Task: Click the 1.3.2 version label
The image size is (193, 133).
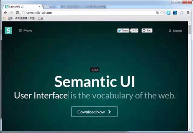Action: pos(95,70)
